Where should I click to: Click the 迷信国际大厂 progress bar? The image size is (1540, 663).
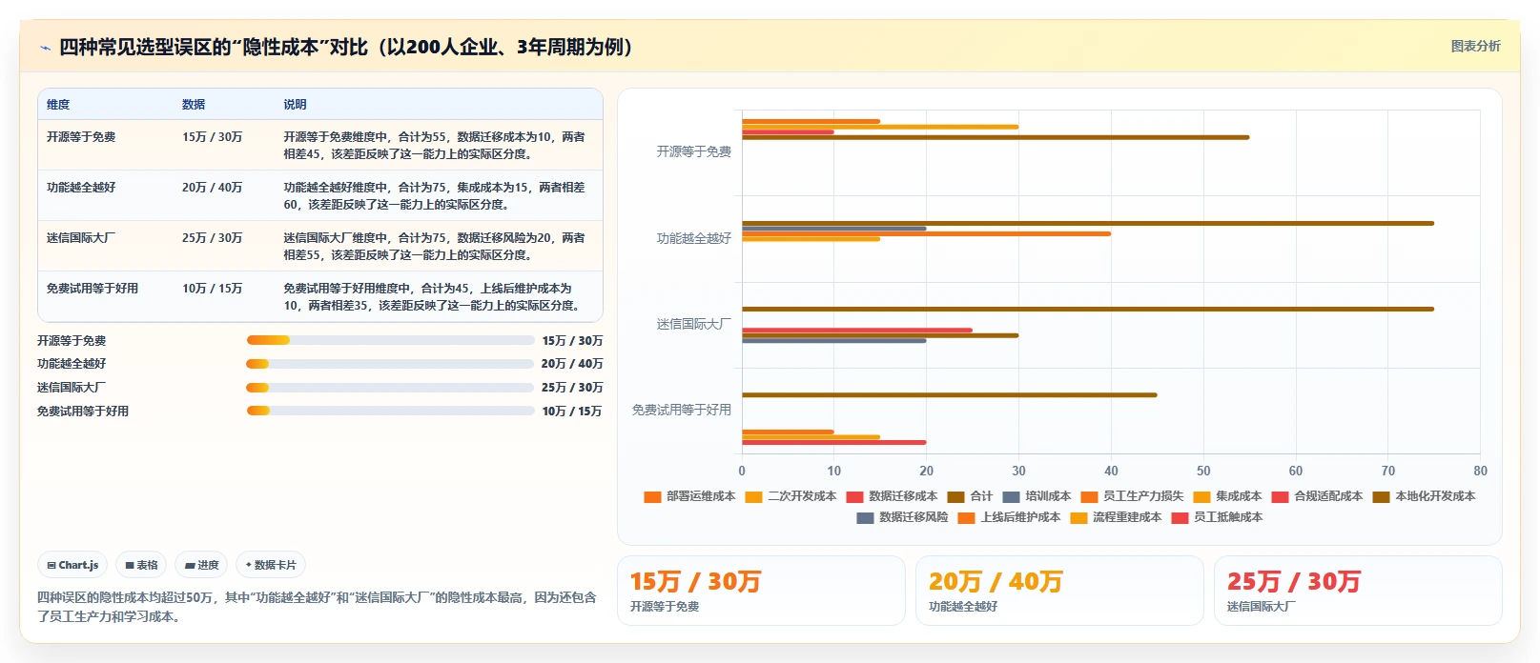[390, 388]
